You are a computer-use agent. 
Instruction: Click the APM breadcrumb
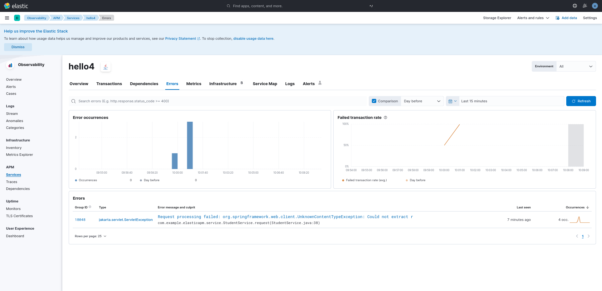pyautogui.click(x=56, y=18)
